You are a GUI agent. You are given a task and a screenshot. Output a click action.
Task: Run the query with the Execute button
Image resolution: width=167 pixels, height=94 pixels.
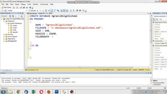[x=32, y=10]
